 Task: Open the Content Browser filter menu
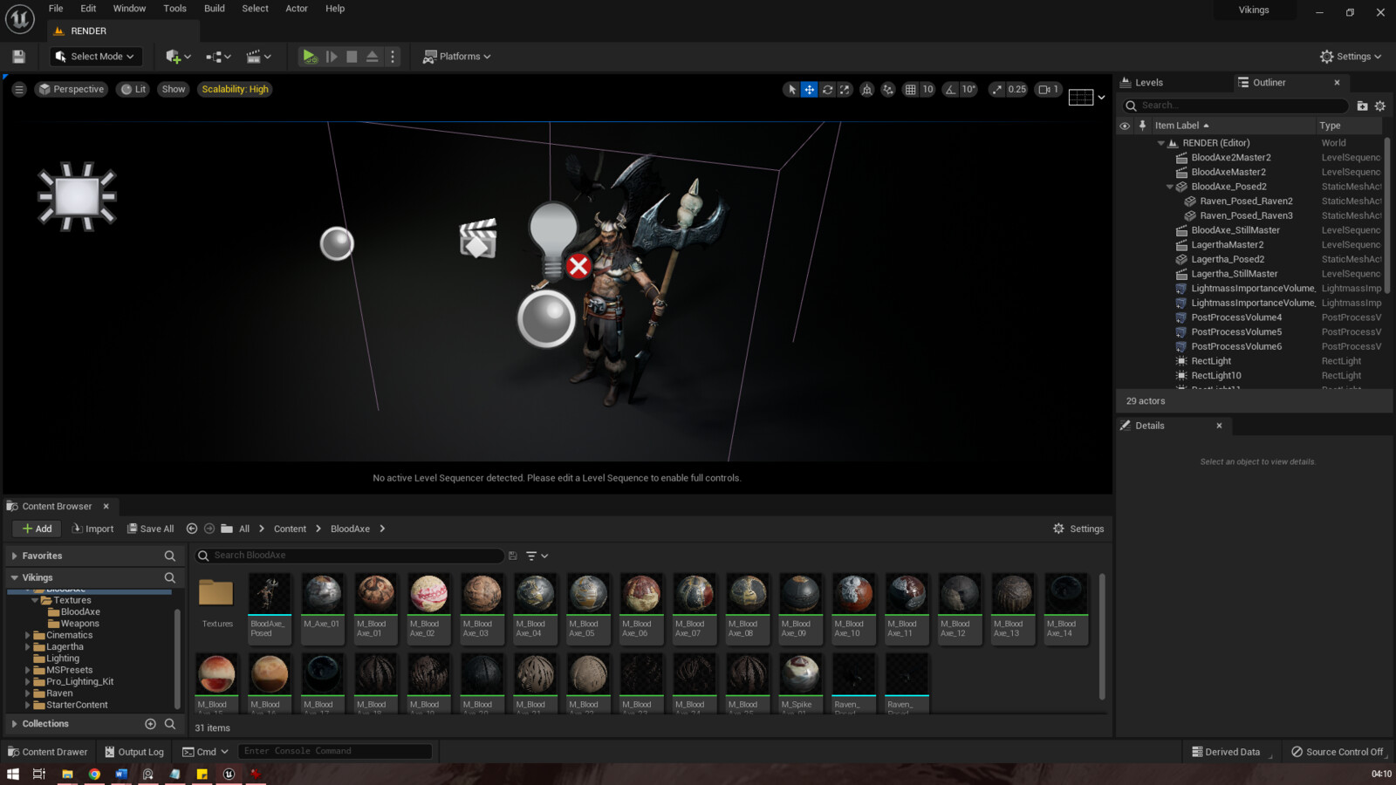point(537,556)
